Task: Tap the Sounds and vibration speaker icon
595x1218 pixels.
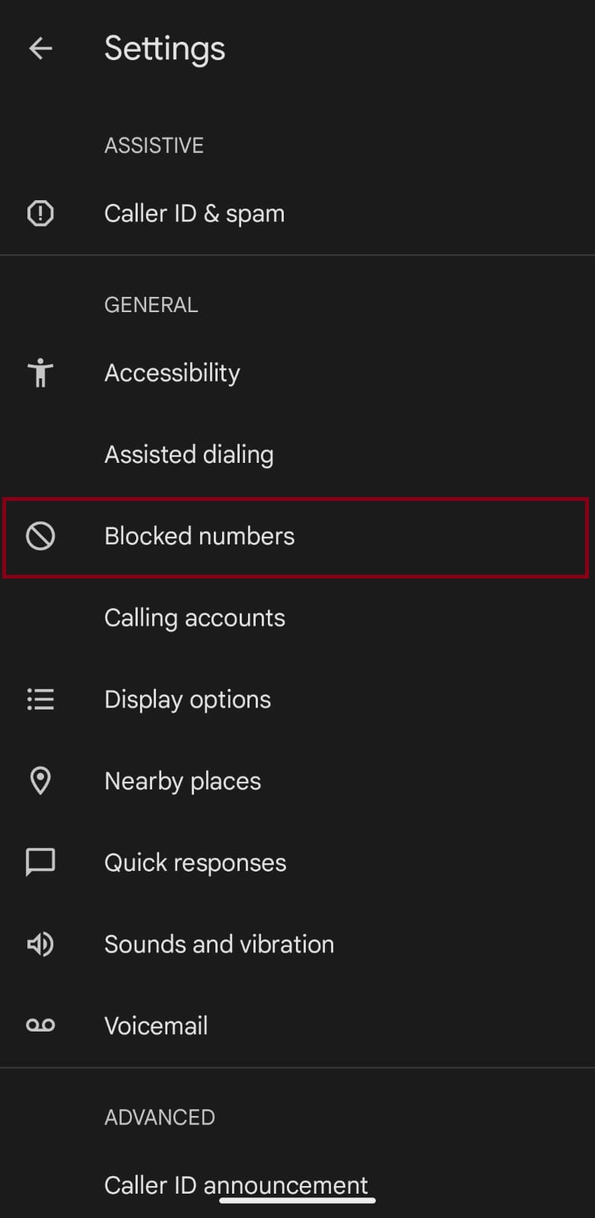Action: coord(40,944)
